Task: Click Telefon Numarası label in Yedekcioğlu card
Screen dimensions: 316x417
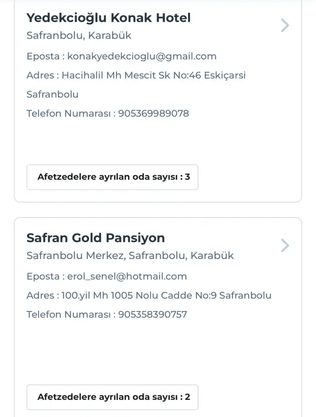Action: [68, 113]
